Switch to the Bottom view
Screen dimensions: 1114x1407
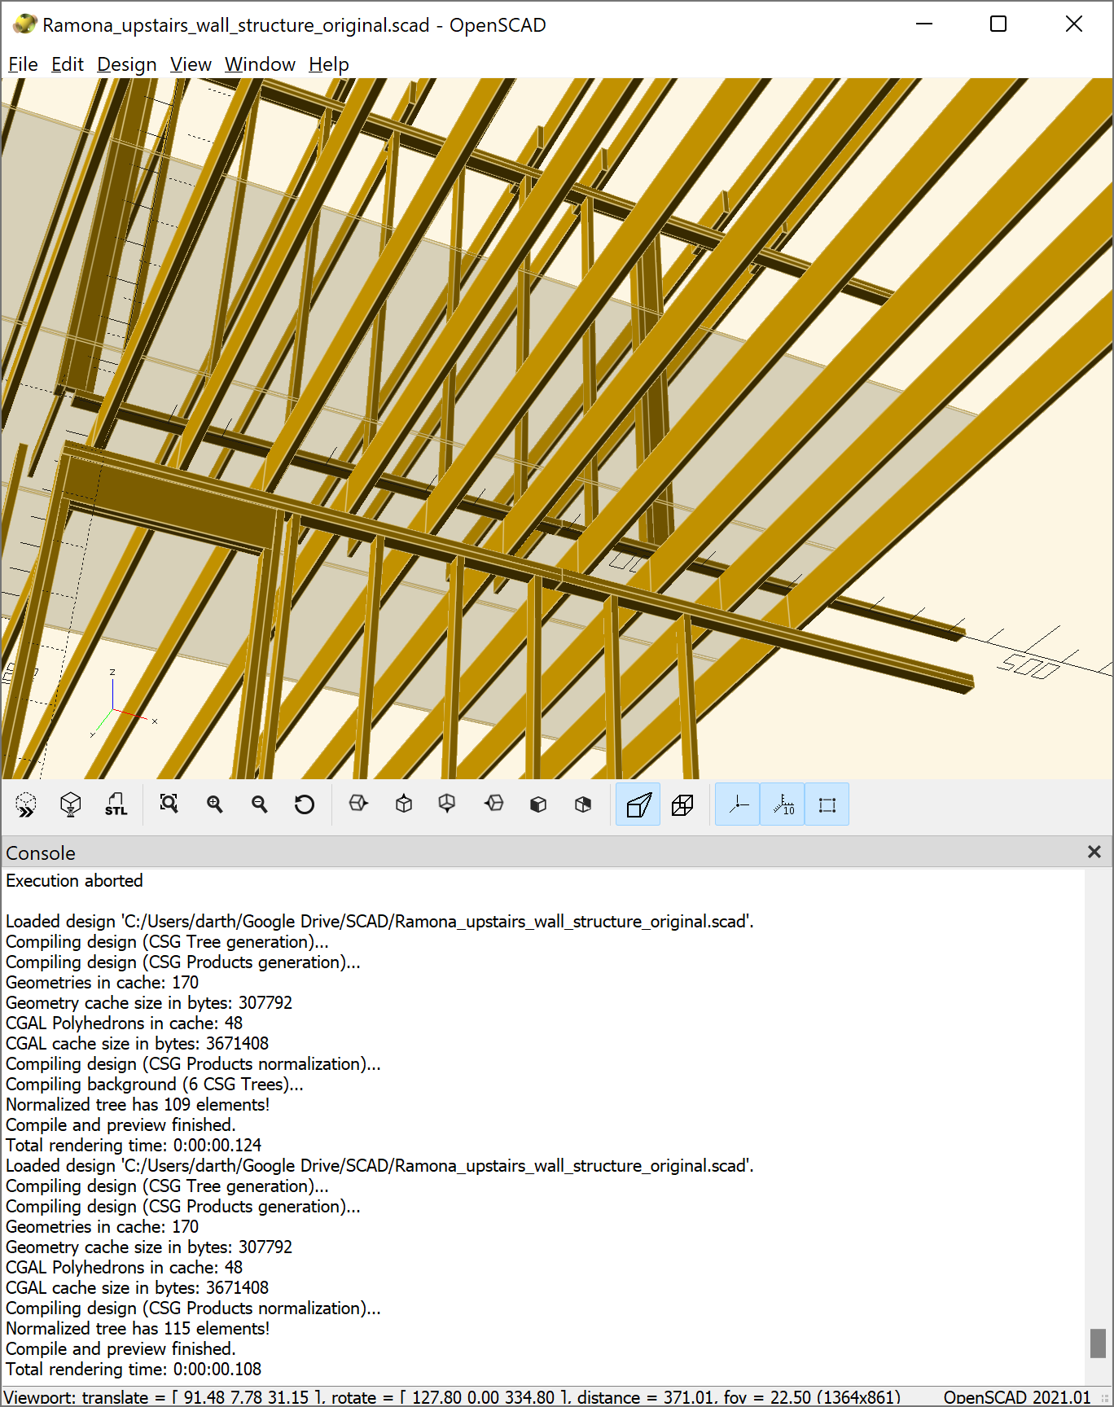tap(447, 804)
